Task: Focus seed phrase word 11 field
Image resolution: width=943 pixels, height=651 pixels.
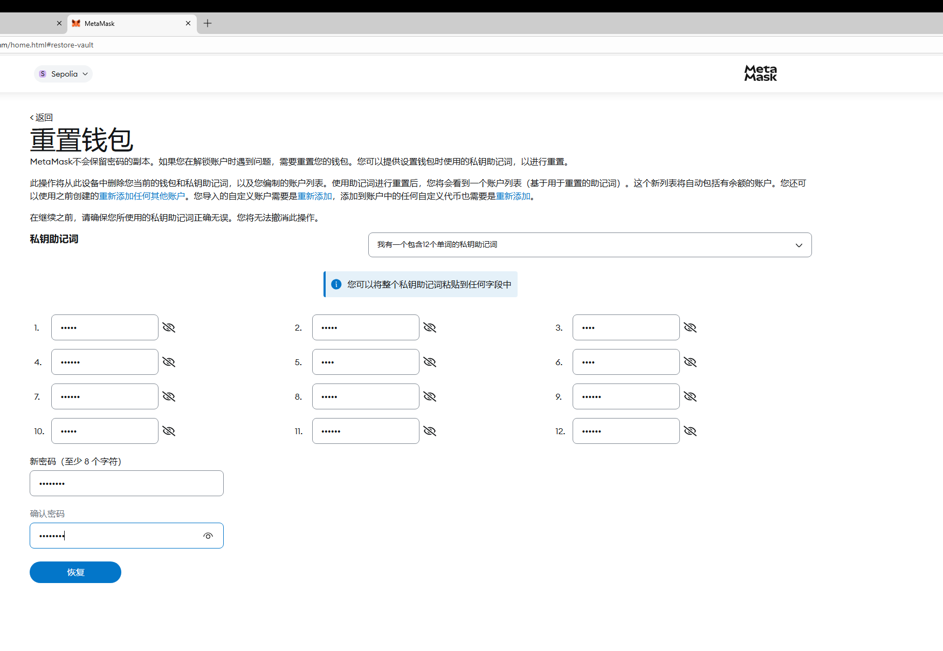Action: pos(366,431)
